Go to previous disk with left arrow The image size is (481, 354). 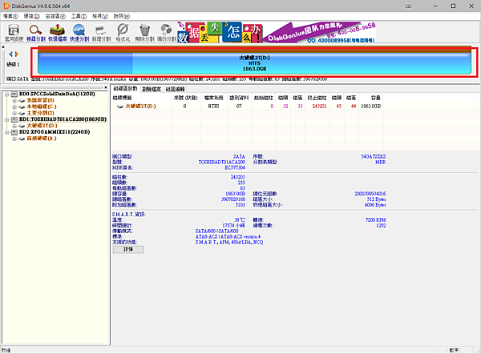click(x=10, y=54)
